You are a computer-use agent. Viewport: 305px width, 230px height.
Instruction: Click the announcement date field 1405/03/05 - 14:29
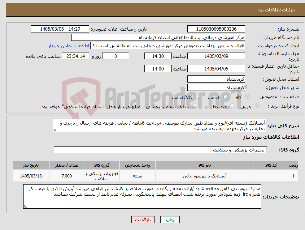[60, 29]
